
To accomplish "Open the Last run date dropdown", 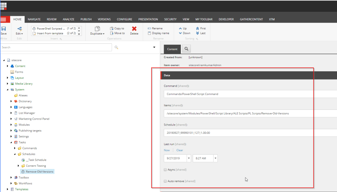I will [x=189, y=158].
